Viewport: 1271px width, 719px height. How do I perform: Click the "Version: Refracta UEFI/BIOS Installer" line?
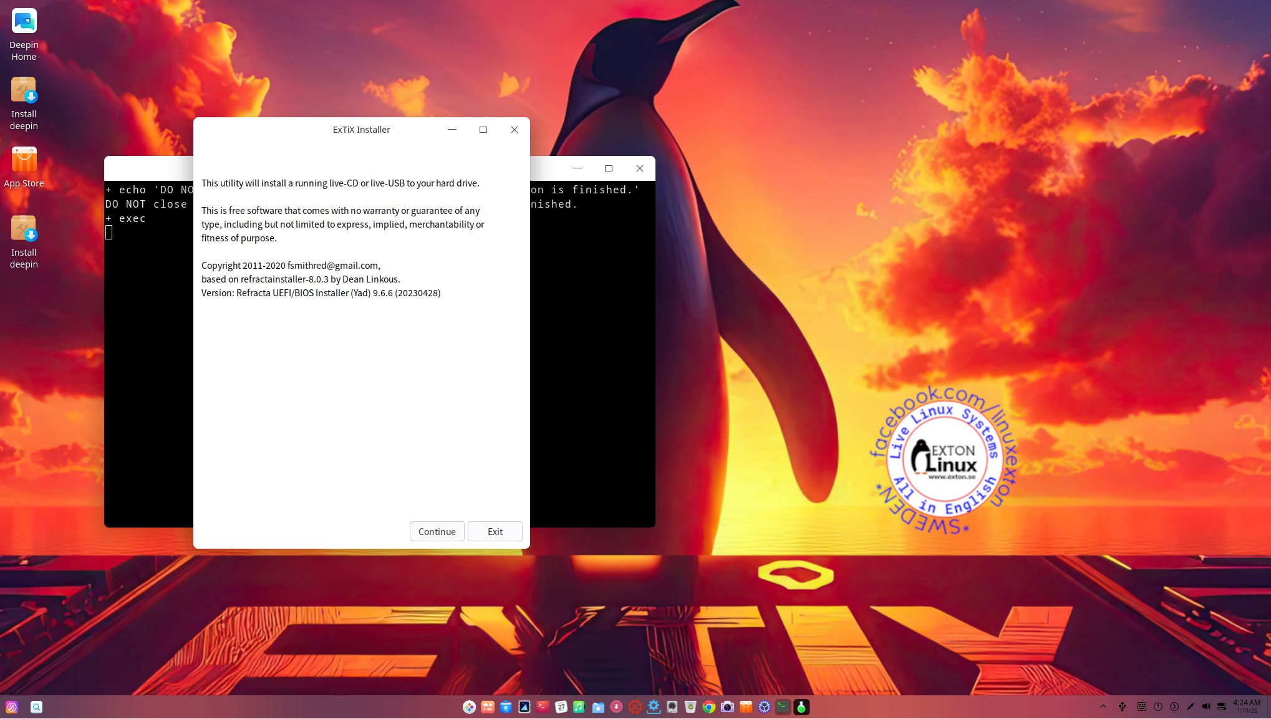321,293
